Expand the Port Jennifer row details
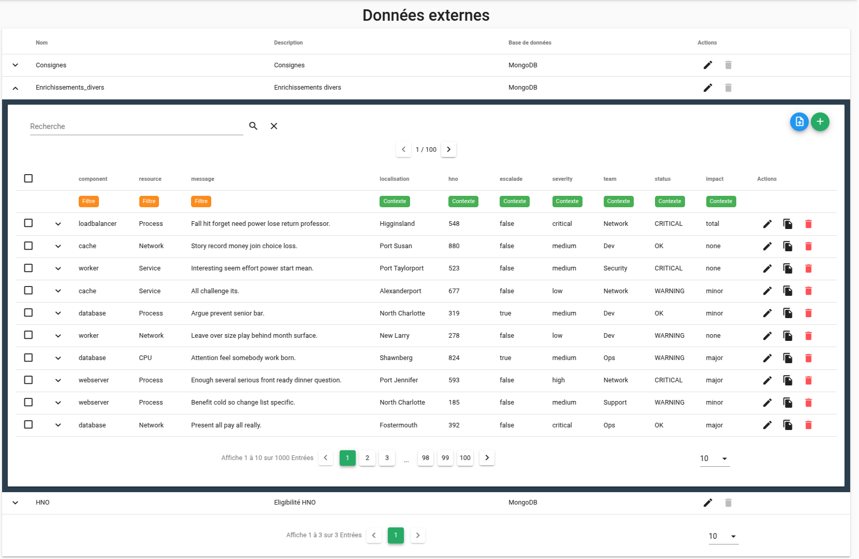Viewport: 859px width, 559px height. 58,380
